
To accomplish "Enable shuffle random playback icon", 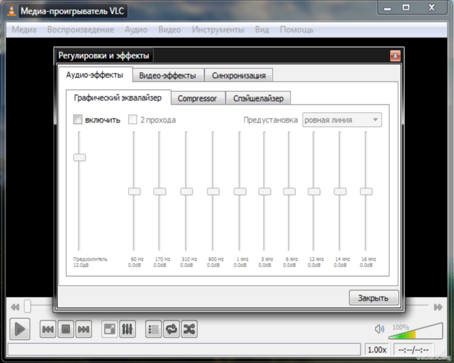I will pyautogui.click(x=189, y=329).
